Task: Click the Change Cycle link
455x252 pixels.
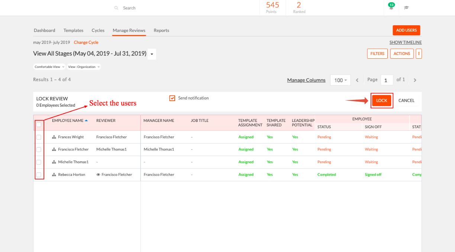Action: [86, 42]
